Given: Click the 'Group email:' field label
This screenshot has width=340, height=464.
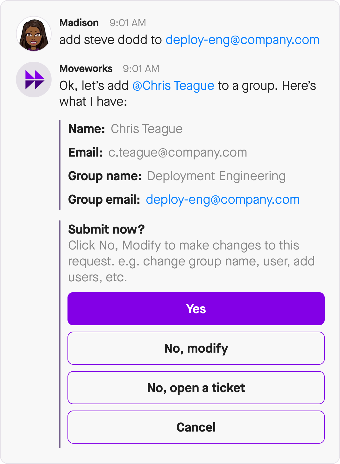Looking at the screenshot, I should 104,200.
